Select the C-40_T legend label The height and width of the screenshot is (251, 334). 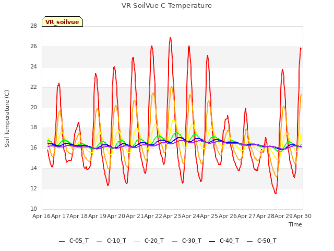tap(230, 241)
